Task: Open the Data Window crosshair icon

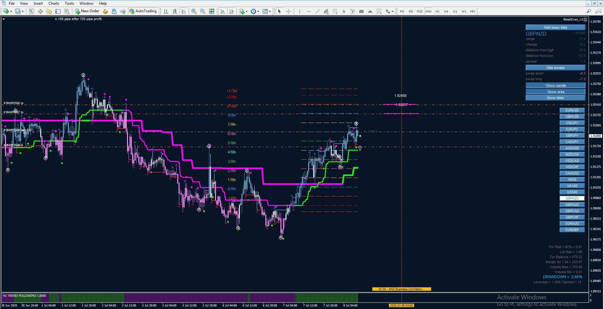Action: click(40, 11)
